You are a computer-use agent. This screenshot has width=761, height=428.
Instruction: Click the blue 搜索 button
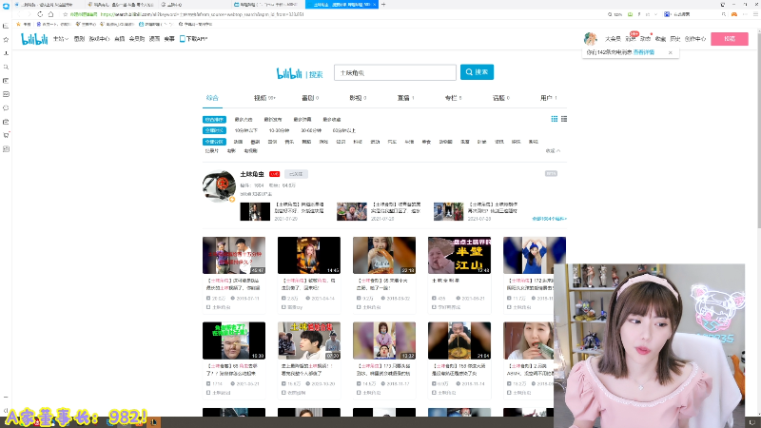pos(478,72)
